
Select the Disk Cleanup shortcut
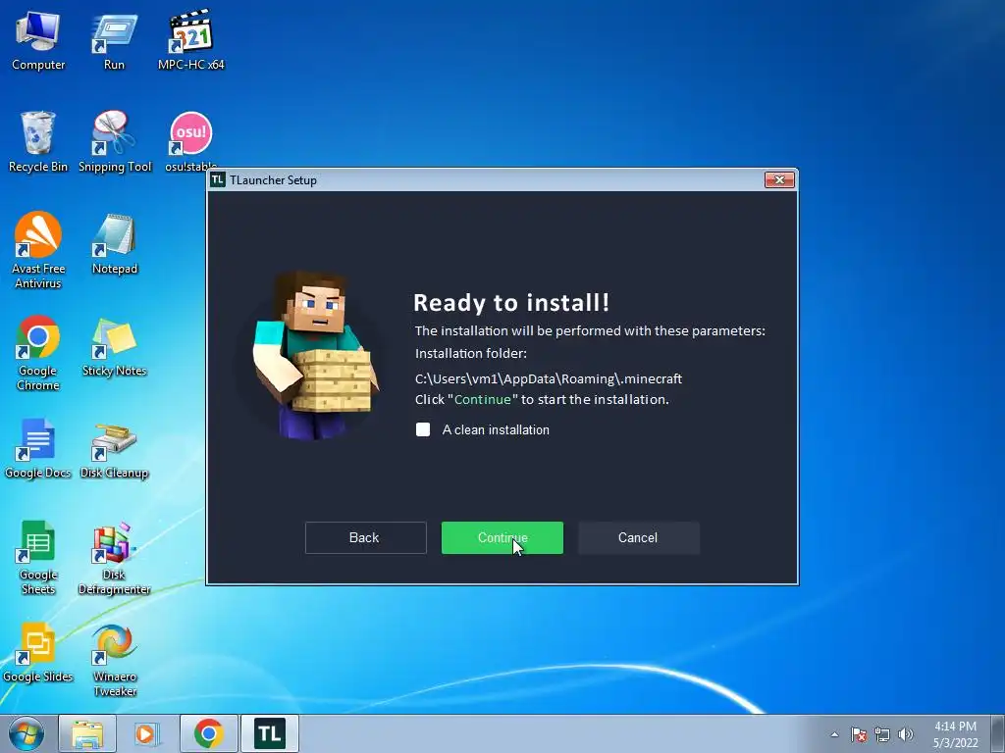[x=114, y=448]
